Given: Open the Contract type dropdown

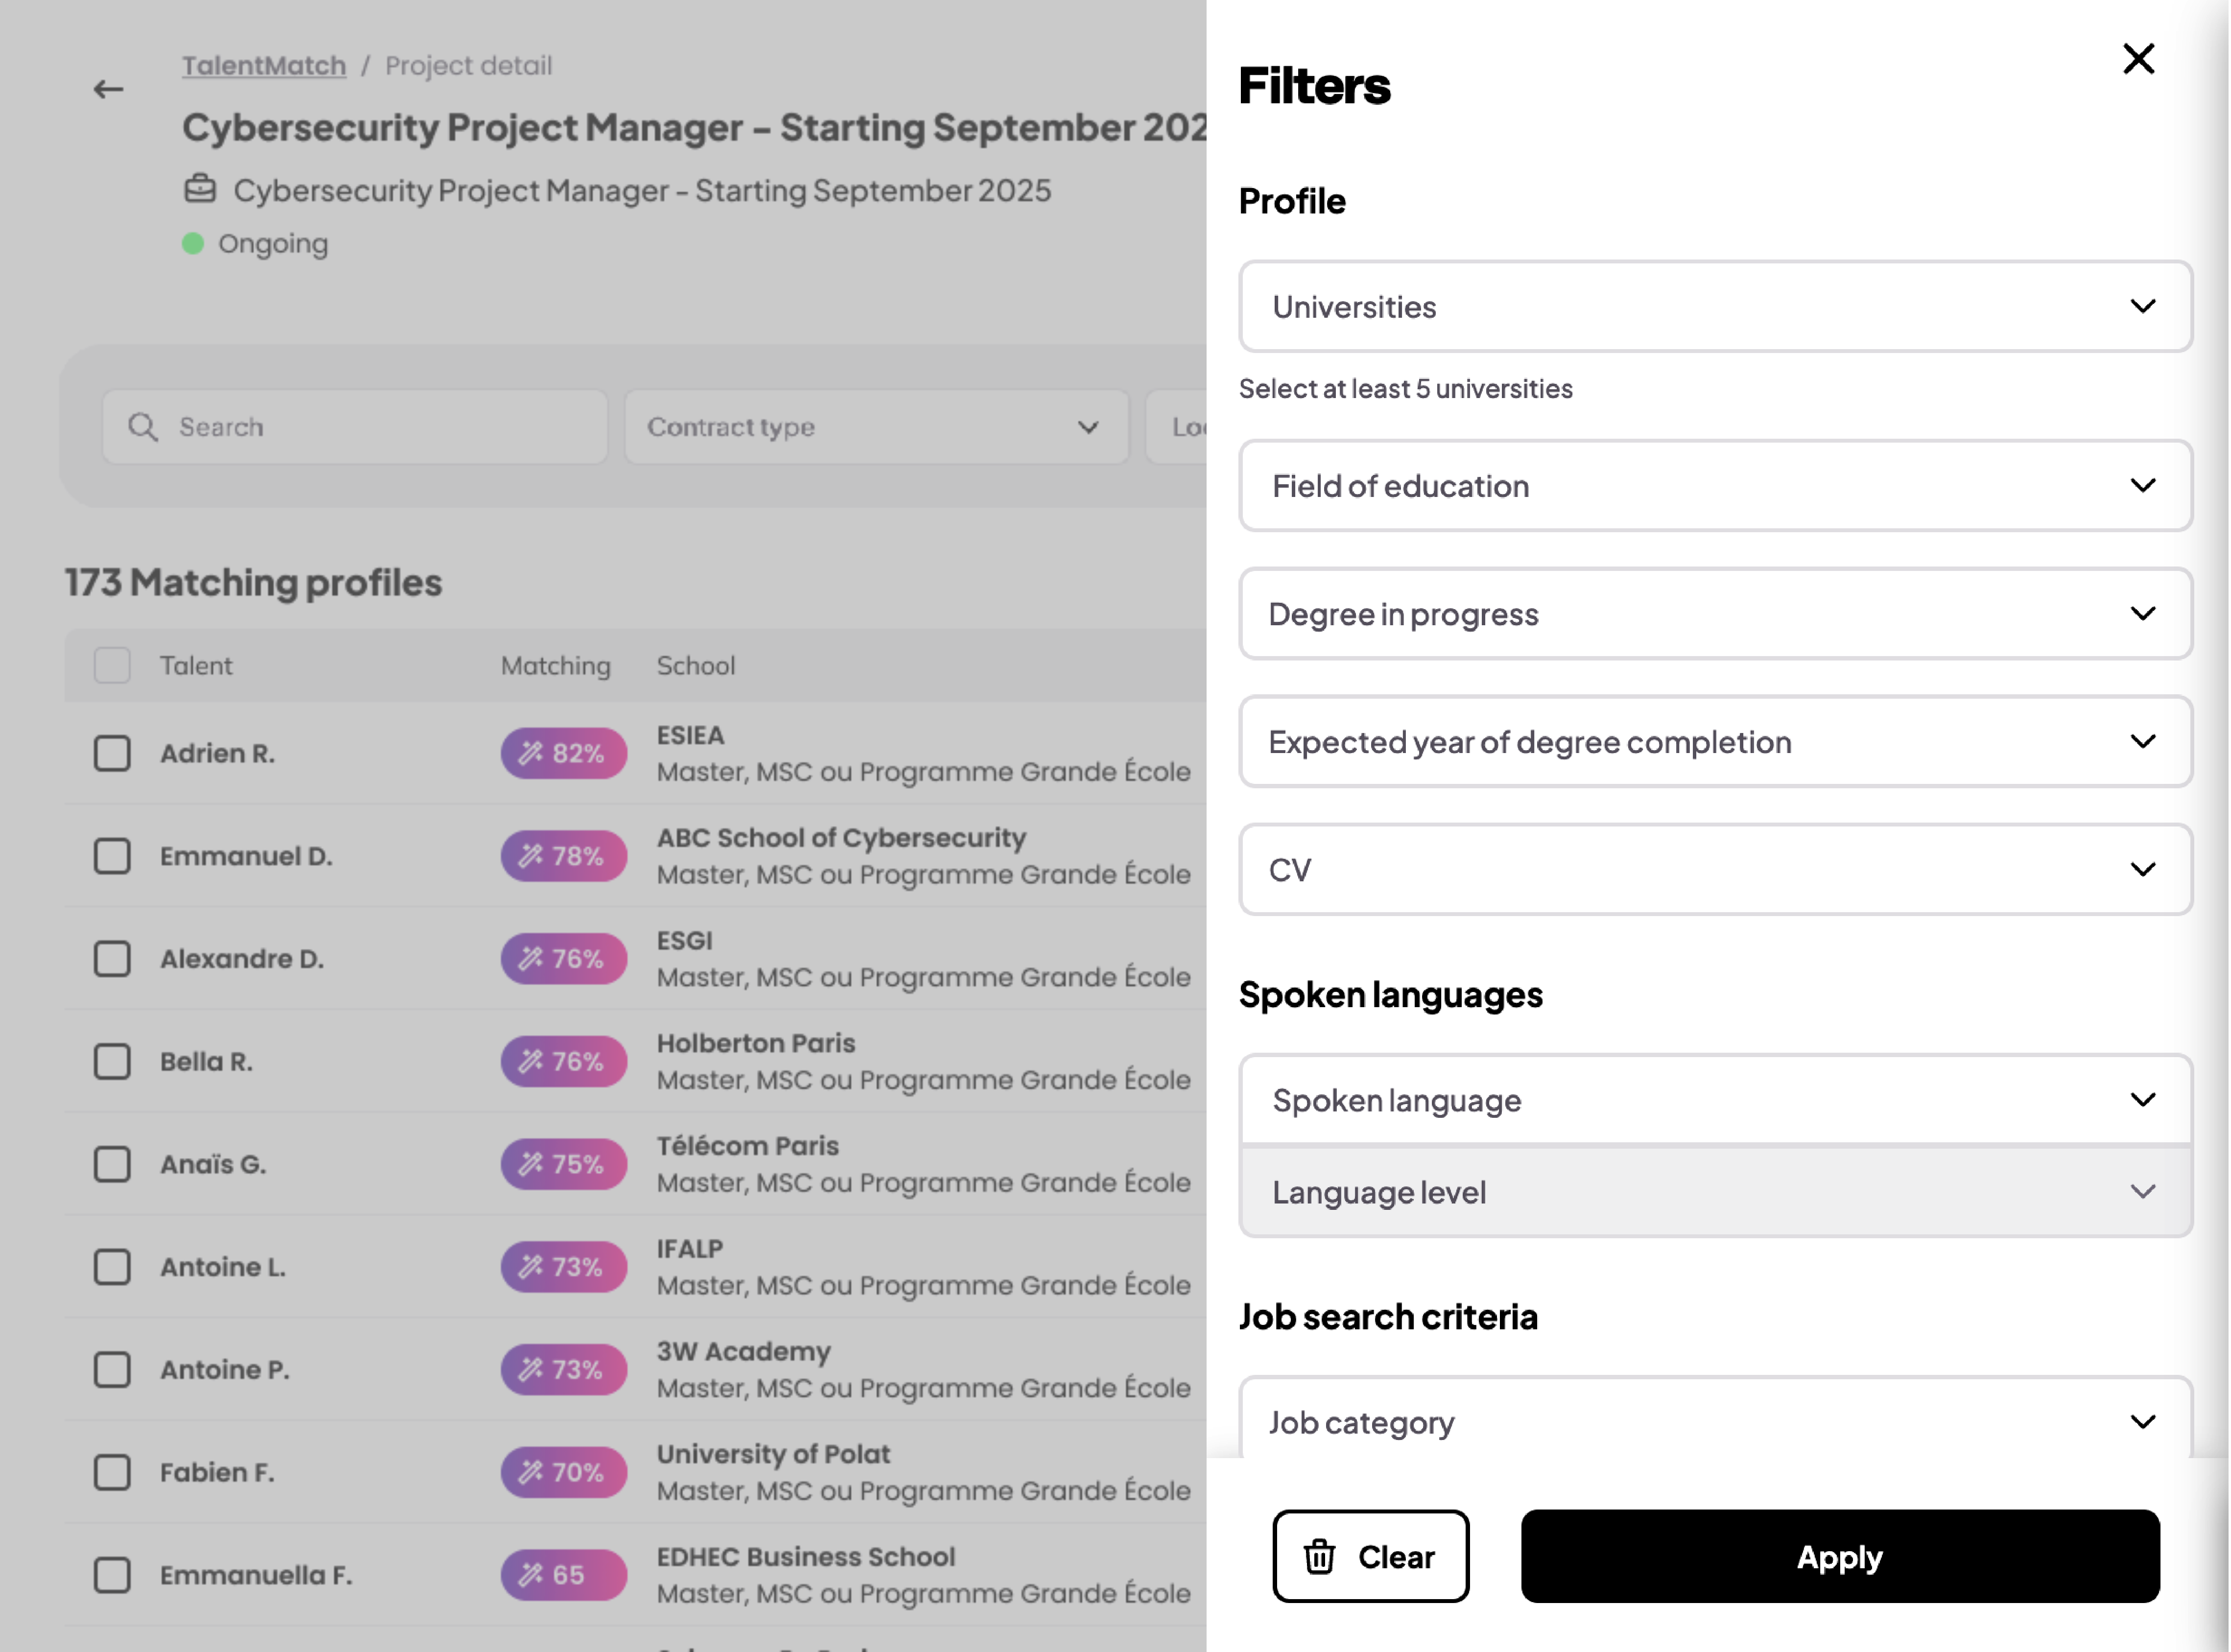Looking at the screenshot, I should tap(875, 427).
